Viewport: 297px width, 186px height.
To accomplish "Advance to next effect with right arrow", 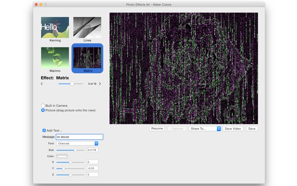I will [x=100, y=84].
